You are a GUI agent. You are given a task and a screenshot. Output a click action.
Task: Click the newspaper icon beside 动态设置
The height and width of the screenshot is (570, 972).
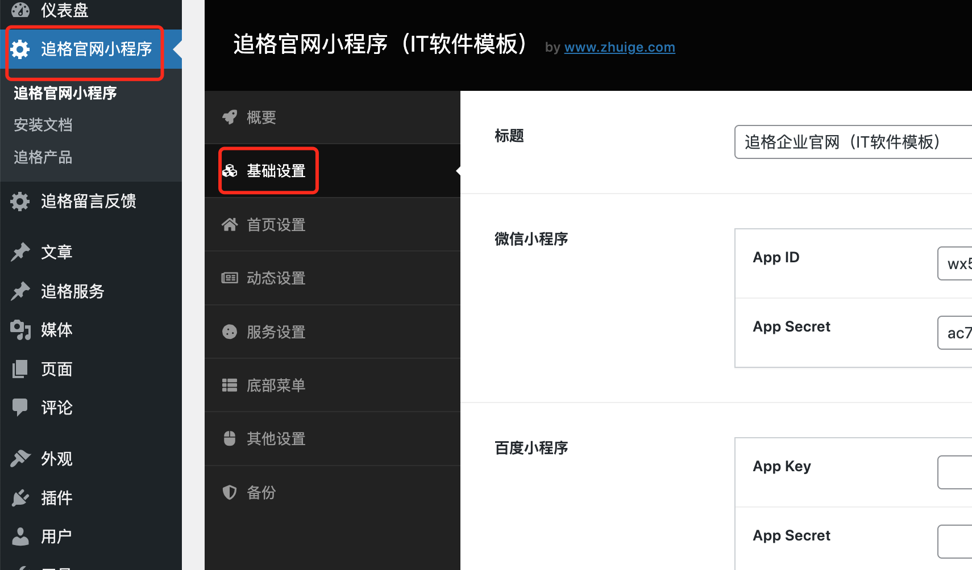coord(230,278)
